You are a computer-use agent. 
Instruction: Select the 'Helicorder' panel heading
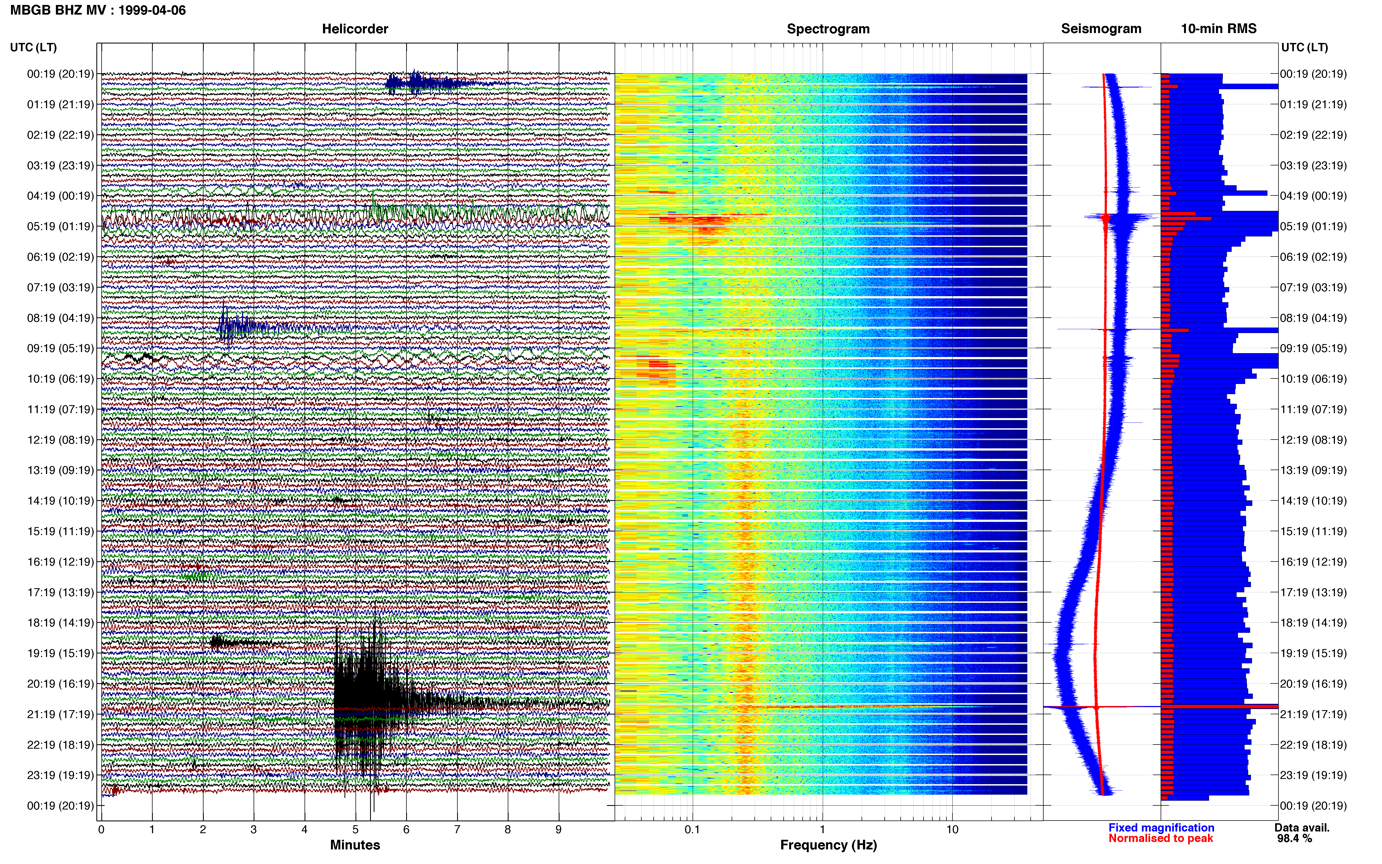(x=355, y=29)
